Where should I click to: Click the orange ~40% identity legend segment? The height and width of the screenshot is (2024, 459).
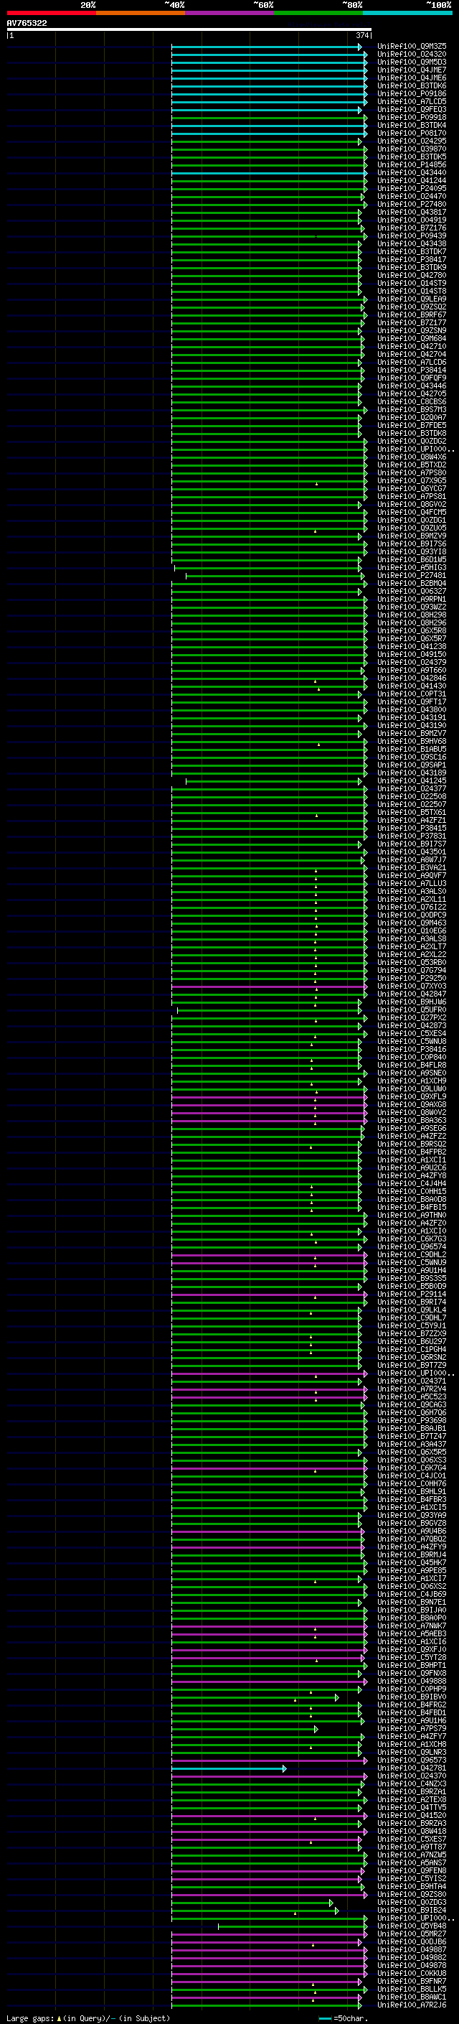click(141, 13)
